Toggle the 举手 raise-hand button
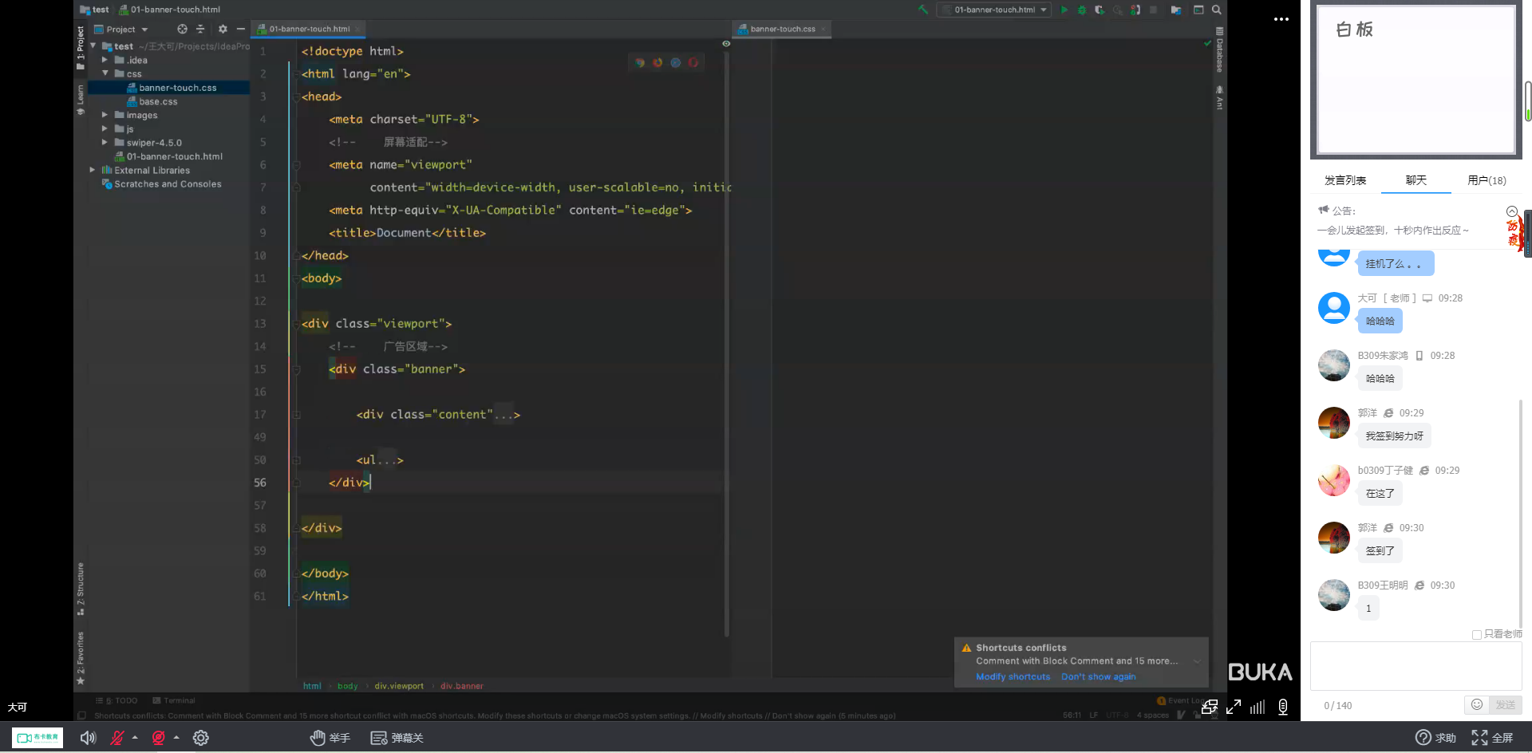This screenshot has height=753, width=1532. click(330, 738)
